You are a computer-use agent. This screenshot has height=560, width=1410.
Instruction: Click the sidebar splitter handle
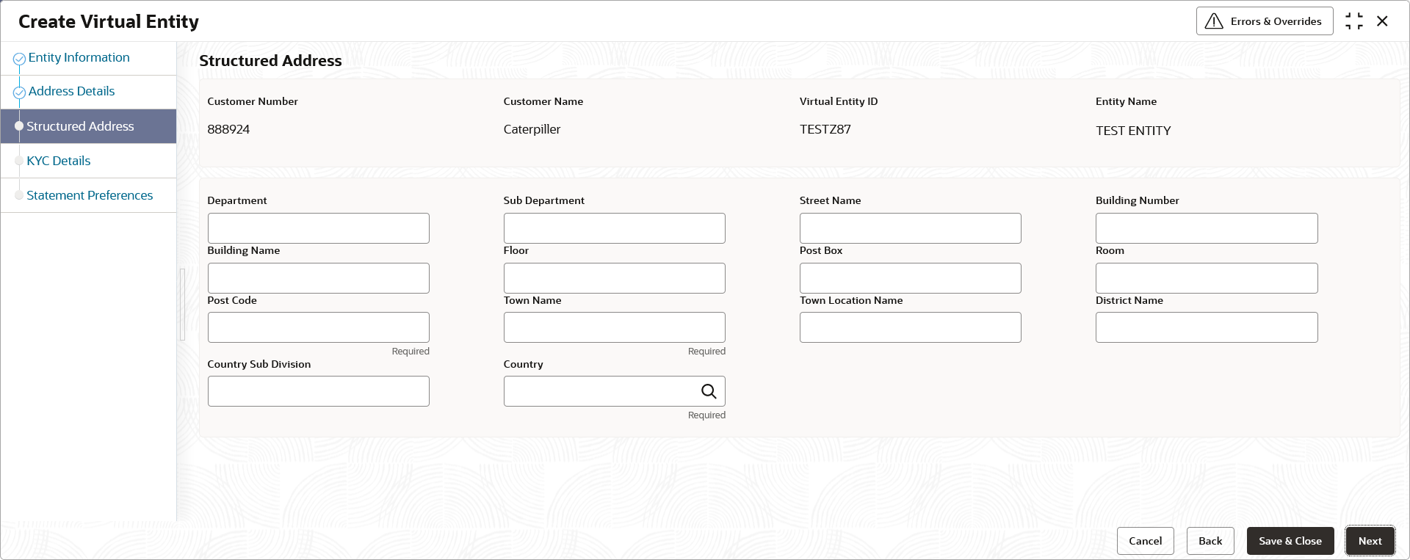click(x=182, y=305)
